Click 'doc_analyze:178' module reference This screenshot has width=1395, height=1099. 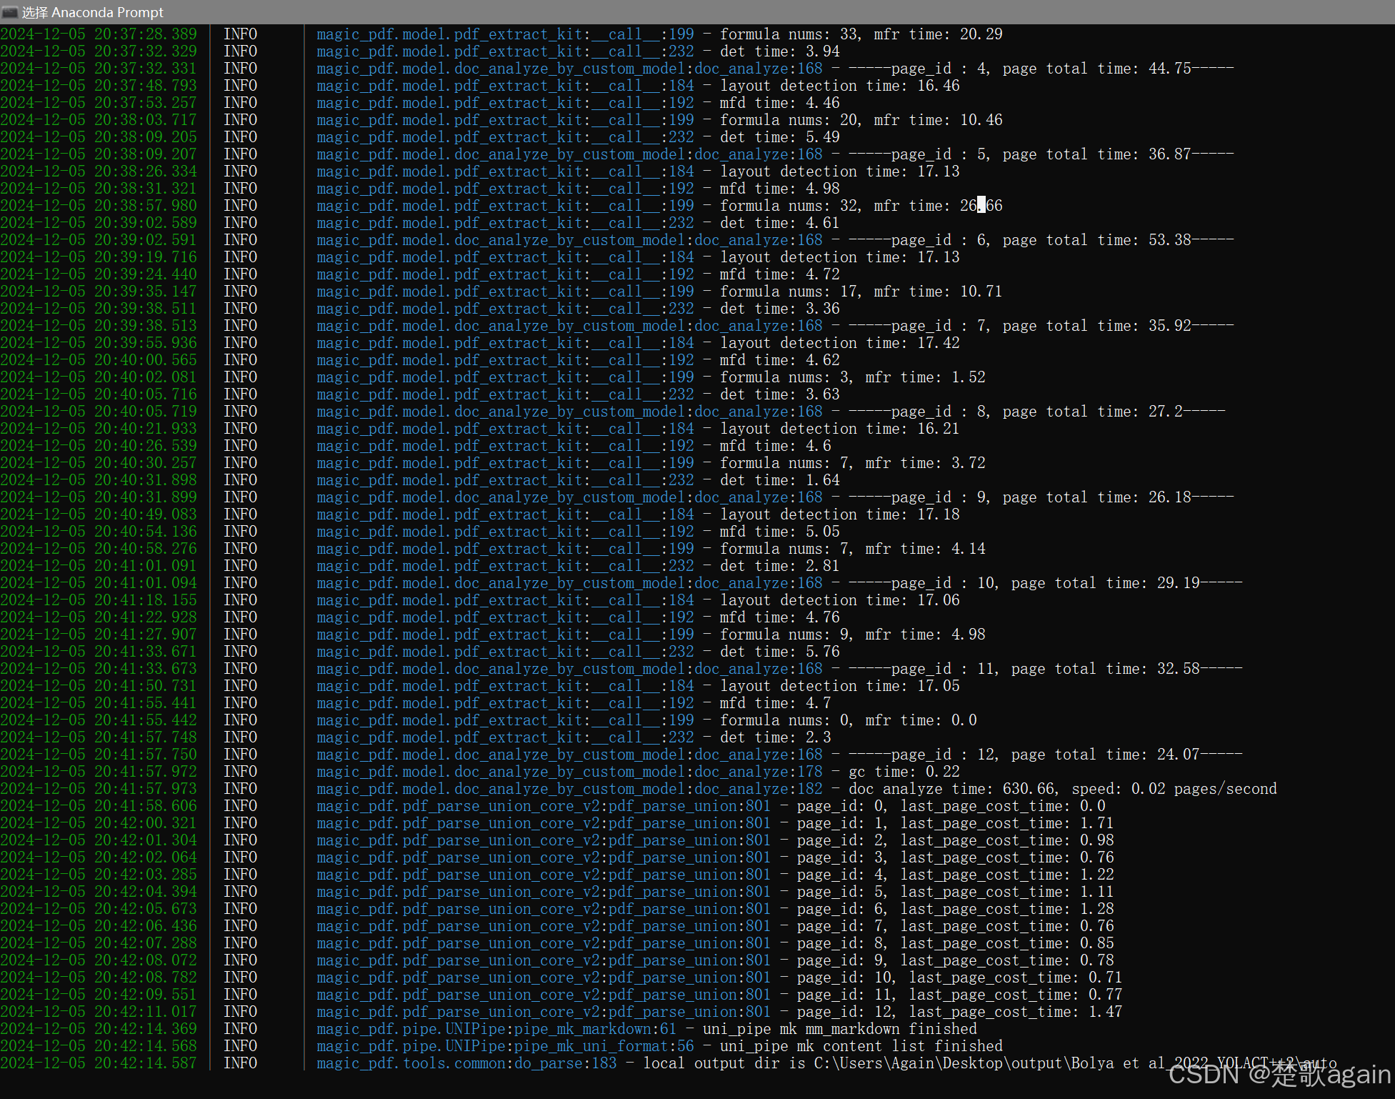coord(759,772)
